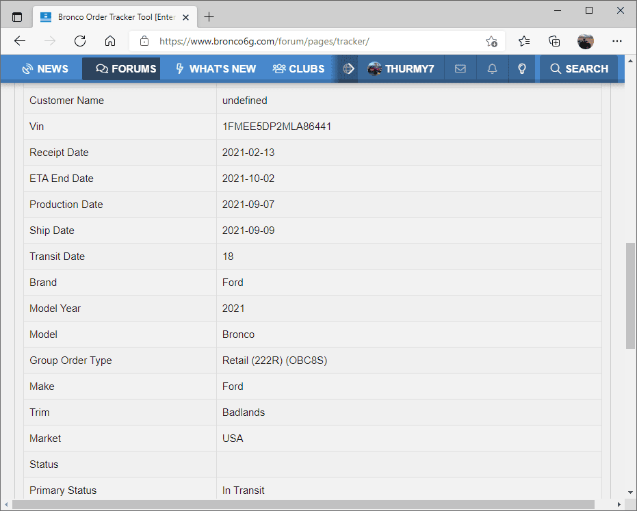The width and height of the screenshot is (637, 511).
Task: Open the tab actions menu icon
Action: coord(17,17)
